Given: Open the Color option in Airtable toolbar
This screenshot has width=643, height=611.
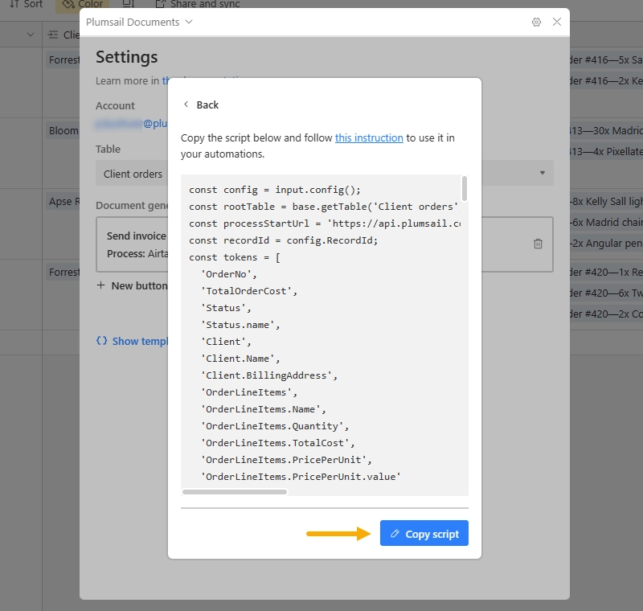Looking at the screenshot, I should tap(83, 5).
